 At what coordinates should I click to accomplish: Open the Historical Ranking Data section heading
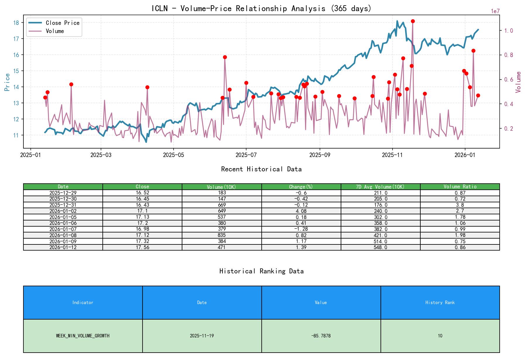point(261,271)
